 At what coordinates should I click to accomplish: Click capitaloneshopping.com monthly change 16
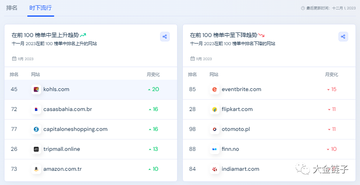154,129
